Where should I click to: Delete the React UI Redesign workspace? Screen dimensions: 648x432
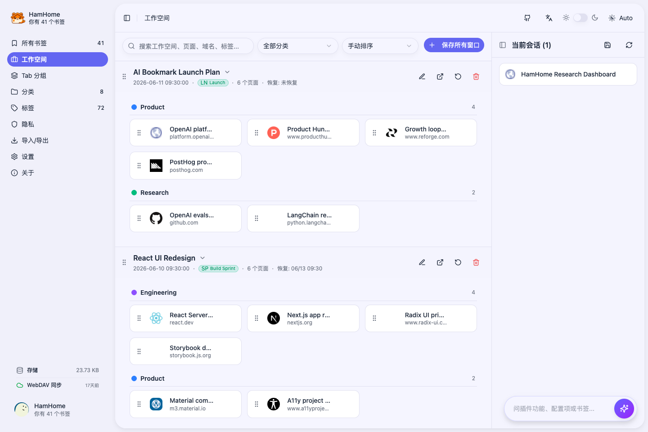[x=476, y=262]
